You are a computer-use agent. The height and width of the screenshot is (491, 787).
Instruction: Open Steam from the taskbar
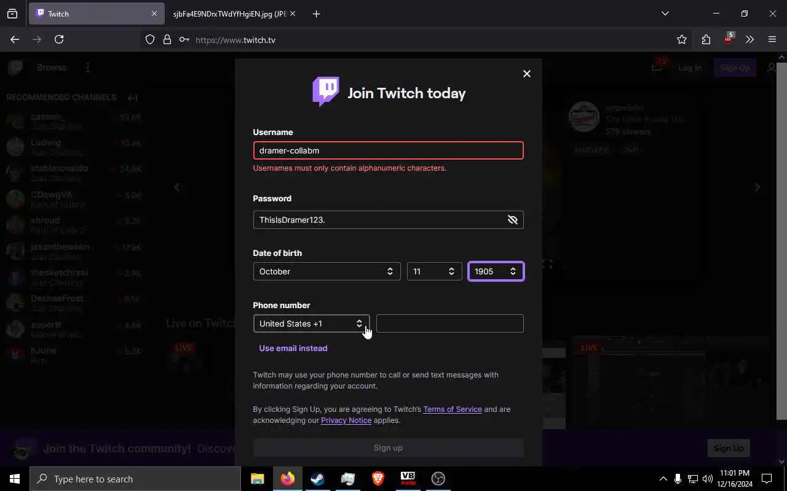pos(318,479)
